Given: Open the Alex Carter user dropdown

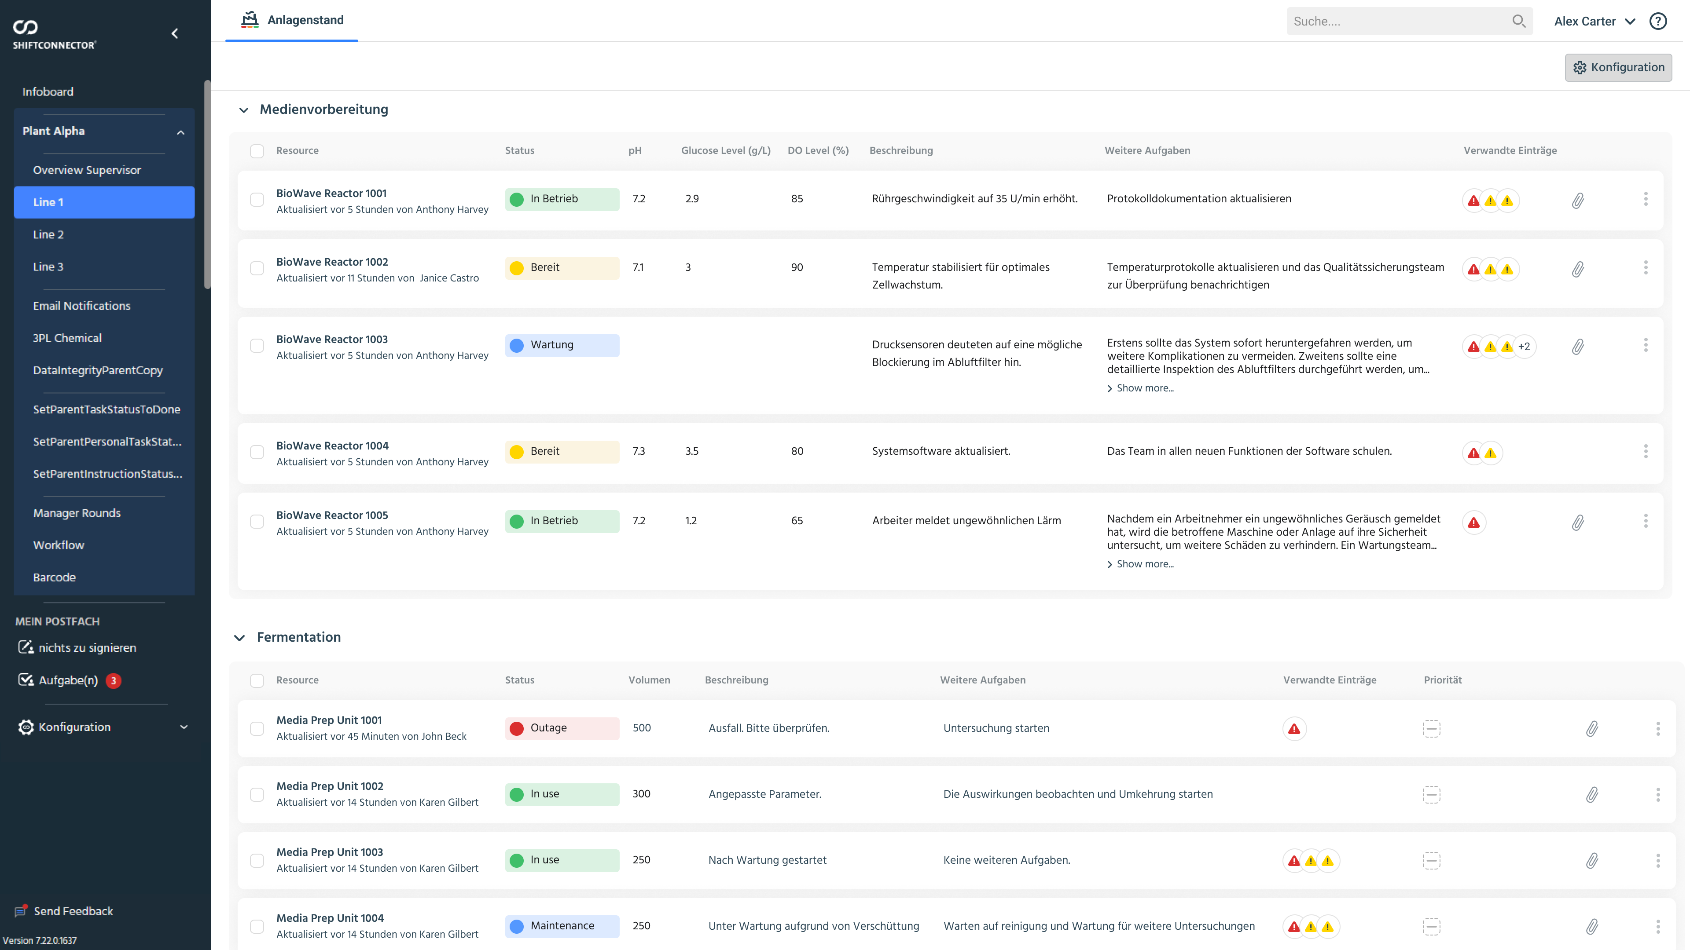Looking at the screenshot, I should [1594, 21].
